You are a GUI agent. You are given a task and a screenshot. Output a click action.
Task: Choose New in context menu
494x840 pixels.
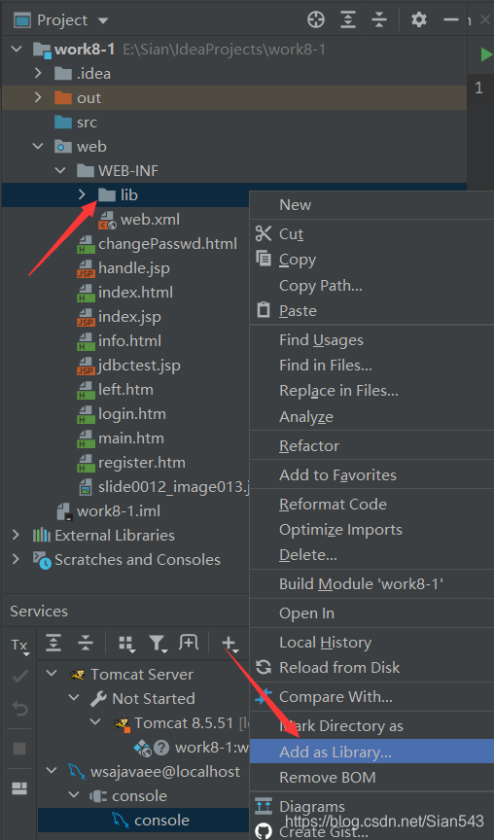371,204
